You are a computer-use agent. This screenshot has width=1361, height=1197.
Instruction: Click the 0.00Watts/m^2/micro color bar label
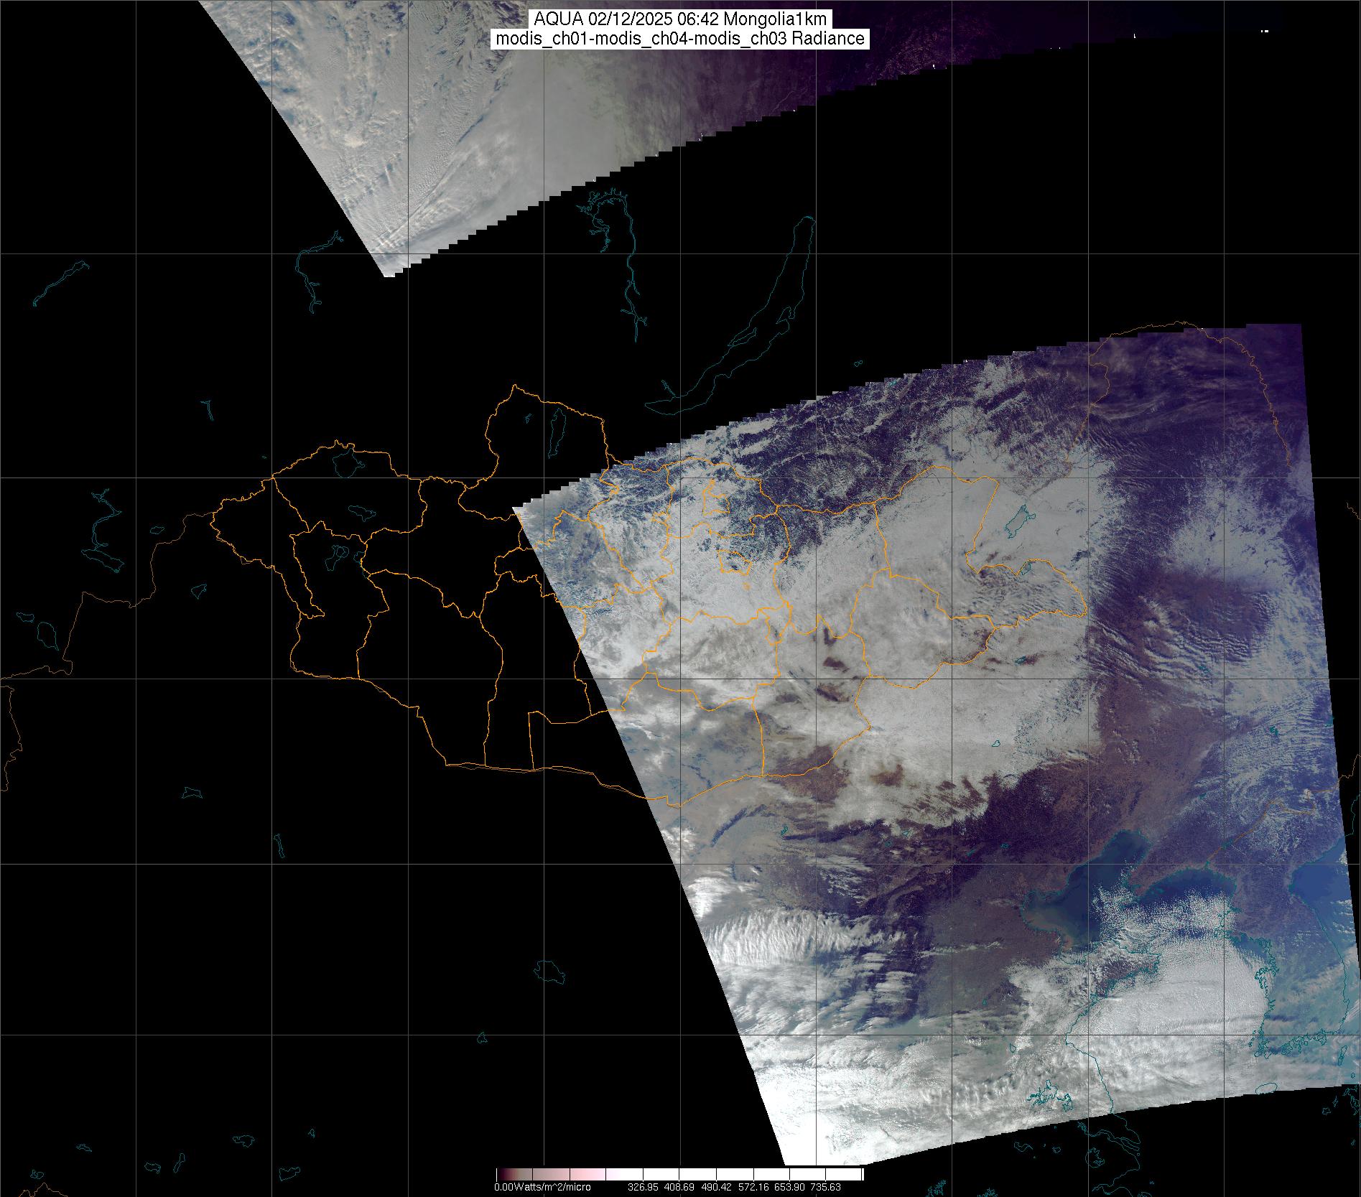pos(542,1188)
